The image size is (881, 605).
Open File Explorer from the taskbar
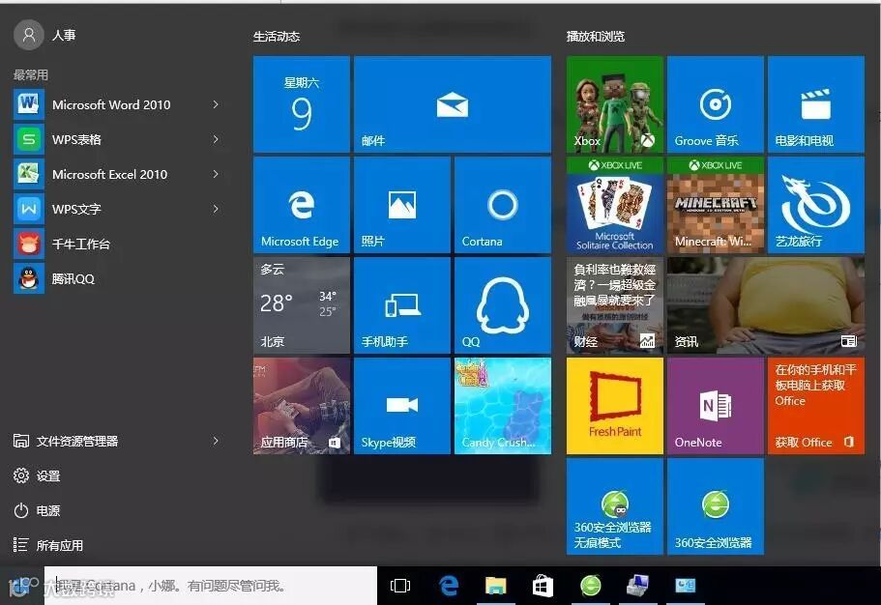click(495, 586)
